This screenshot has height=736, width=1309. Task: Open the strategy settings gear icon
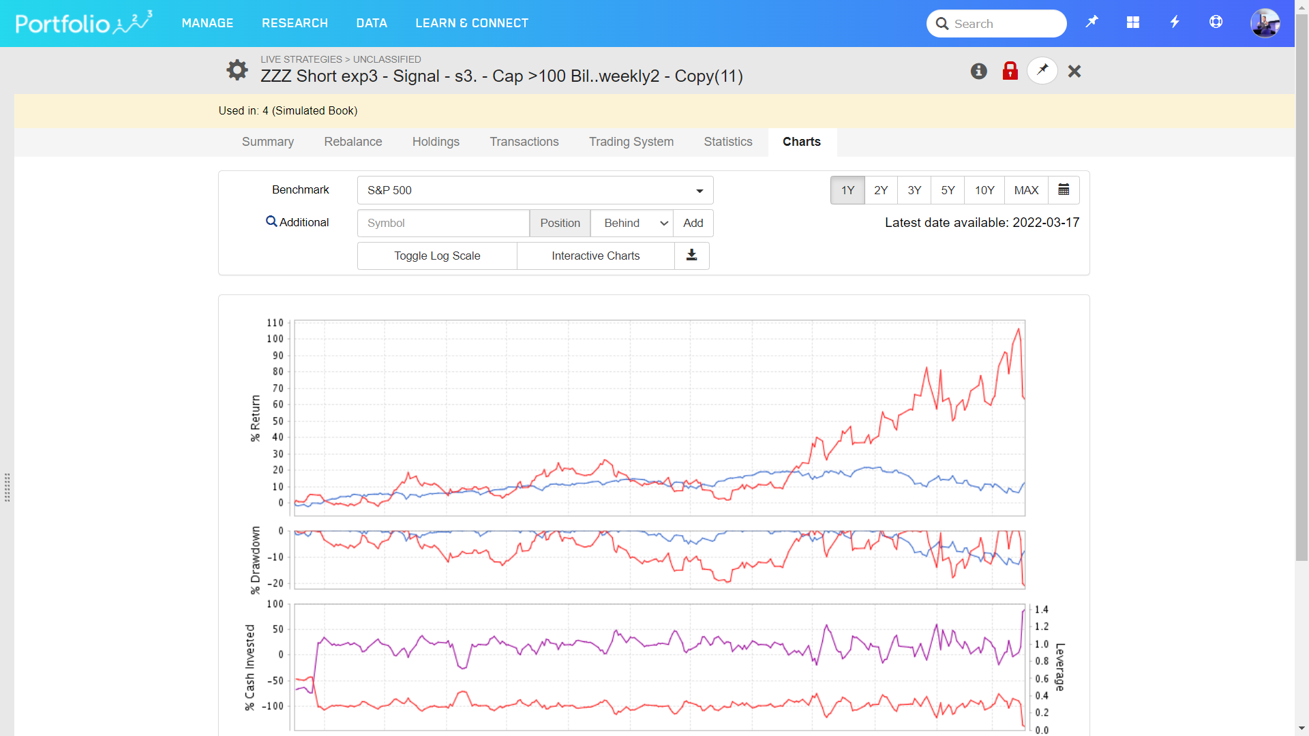237,70
